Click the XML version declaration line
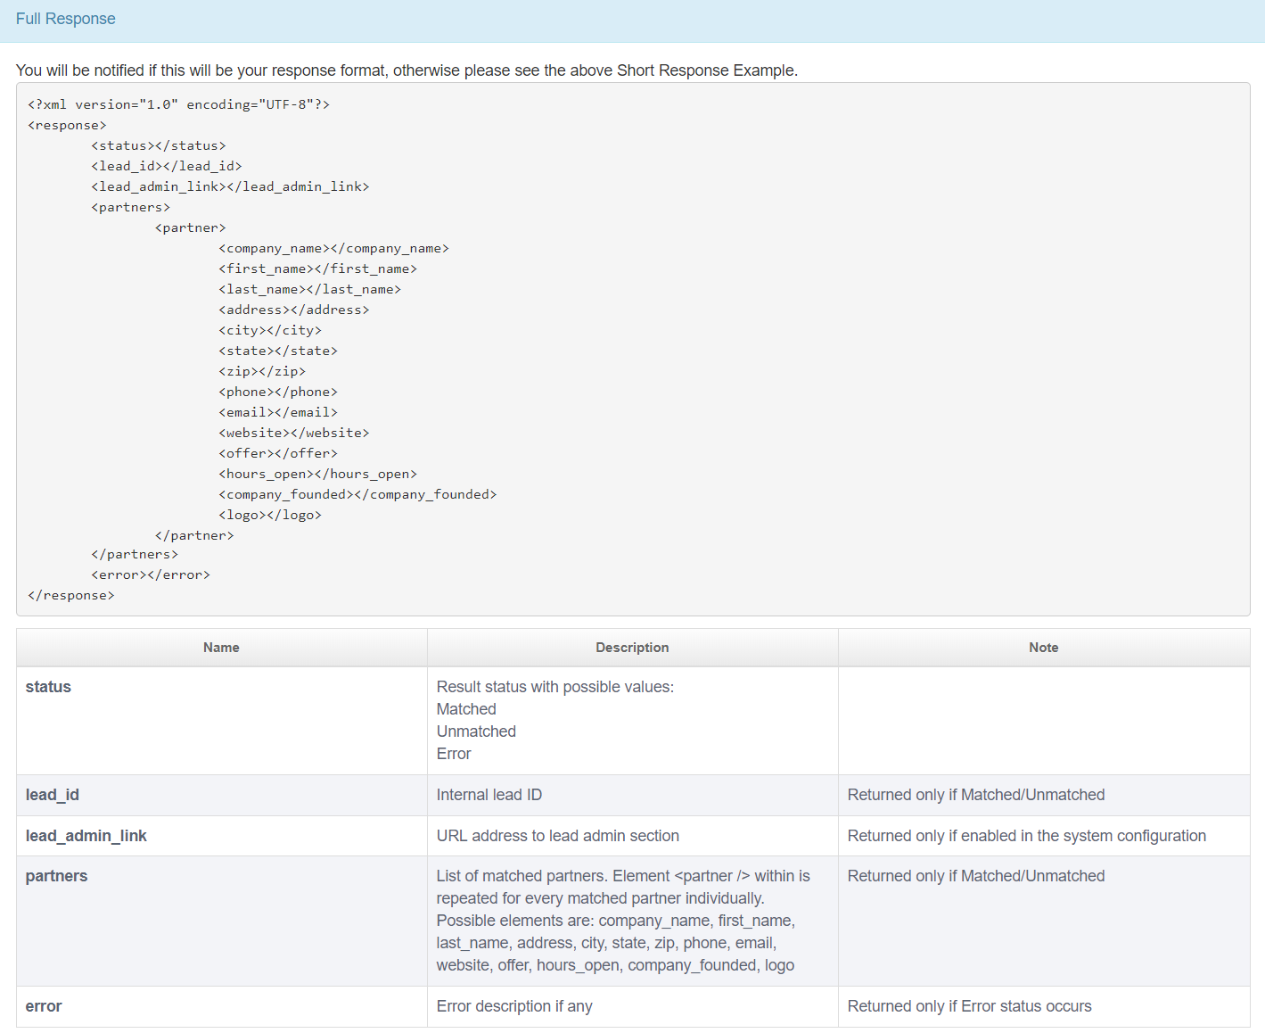Image resolution: width=1265 pixels, height=1033 pixels. point(178,104)
